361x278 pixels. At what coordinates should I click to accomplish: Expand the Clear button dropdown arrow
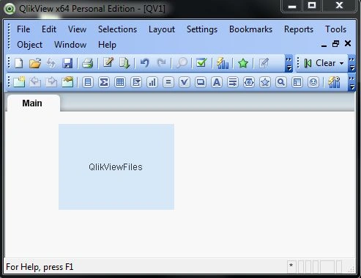click(342, 63)
